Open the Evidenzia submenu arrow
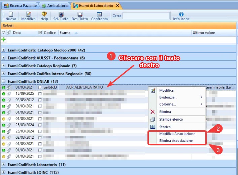238x175 pixels. tap(201, 97)
